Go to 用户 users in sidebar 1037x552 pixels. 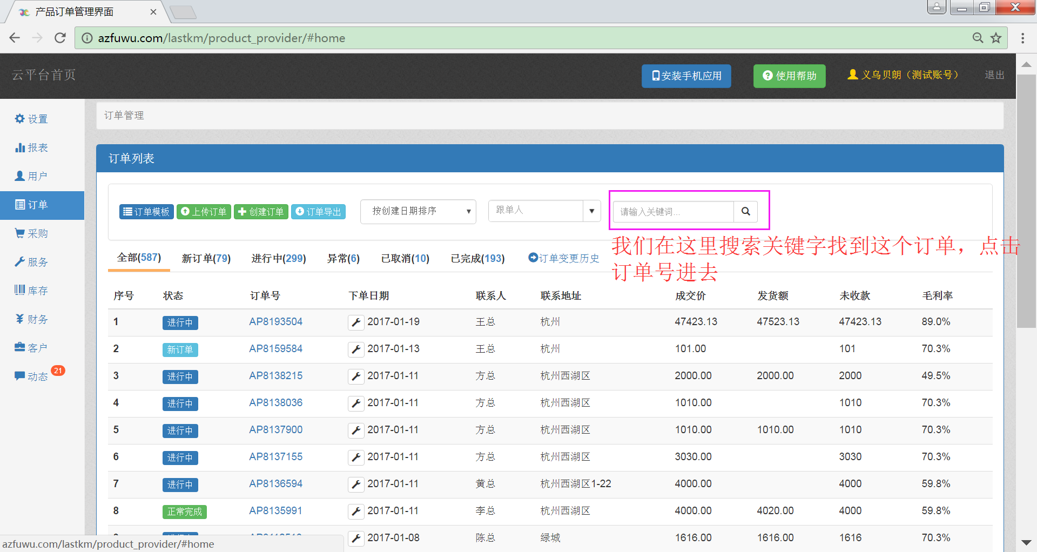(31, 176)
